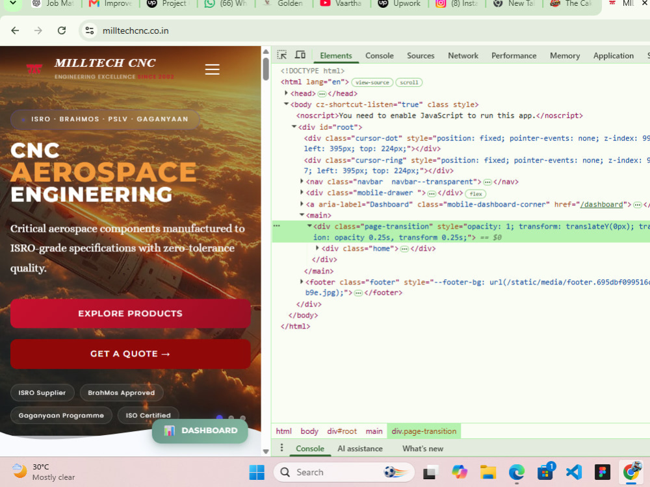Click the milltechcnc.co.in address field
650x487 pixels.
click(135, 31)
